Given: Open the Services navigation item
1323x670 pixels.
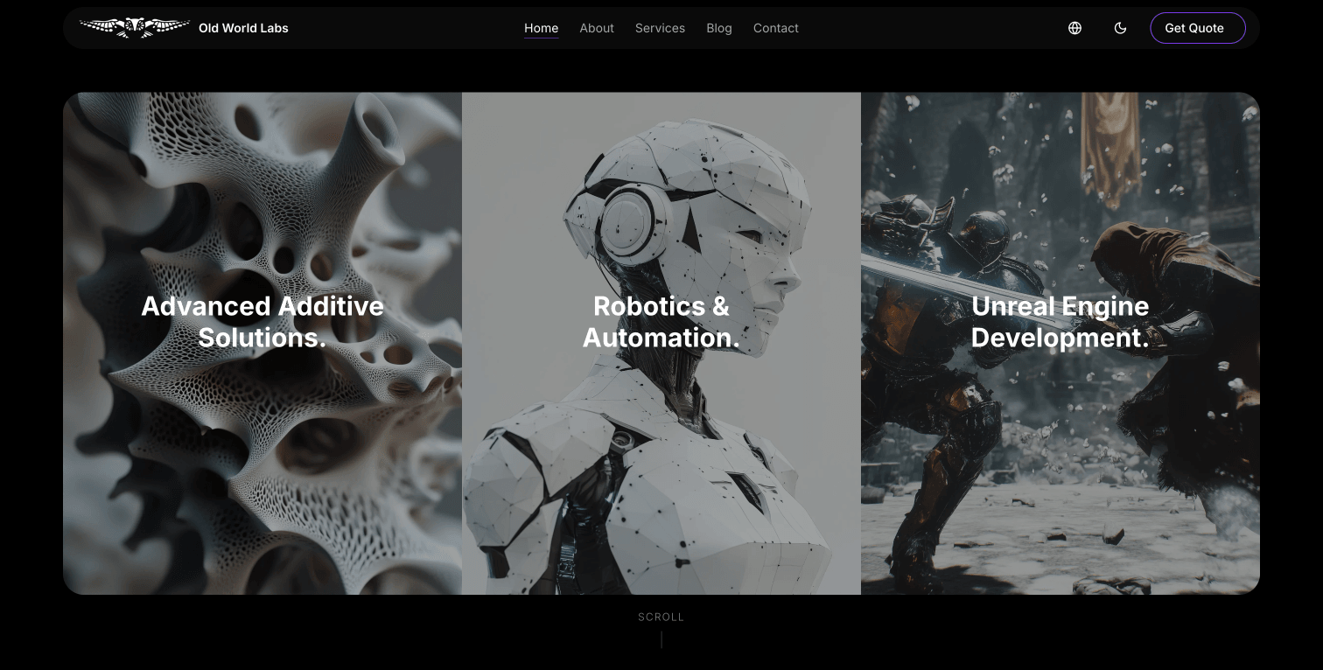Looking at the screenshot, I should point(660,28).
